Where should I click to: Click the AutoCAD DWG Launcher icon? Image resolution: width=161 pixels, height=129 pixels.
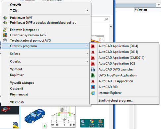pyautogui.click(x=93, y=69)
